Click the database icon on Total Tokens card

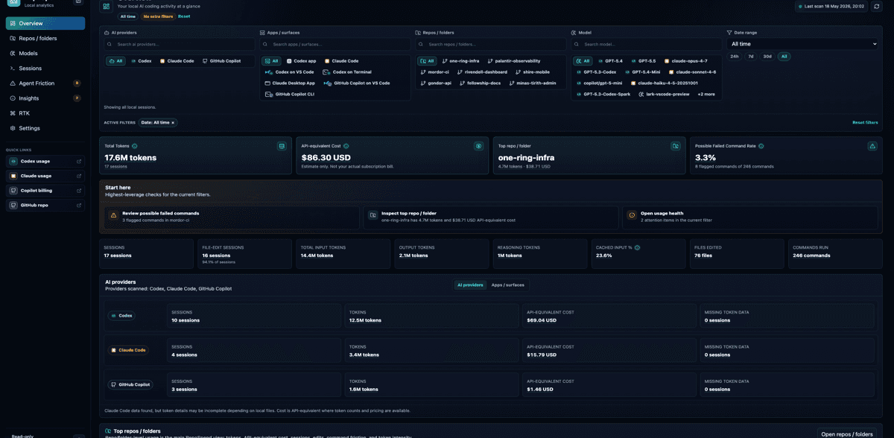282,146
